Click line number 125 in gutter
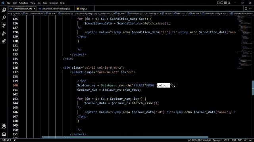This screenshot has height=142, width=254. pyautogui.click(x=15, y=19)
